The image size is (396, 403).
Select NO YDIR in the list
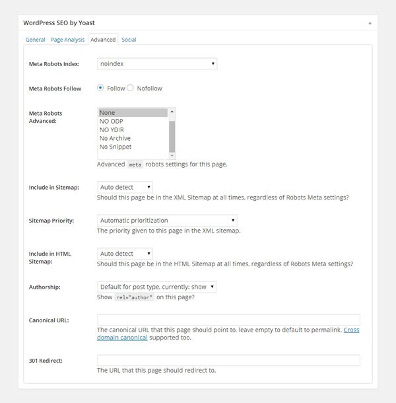coord(133,129)
